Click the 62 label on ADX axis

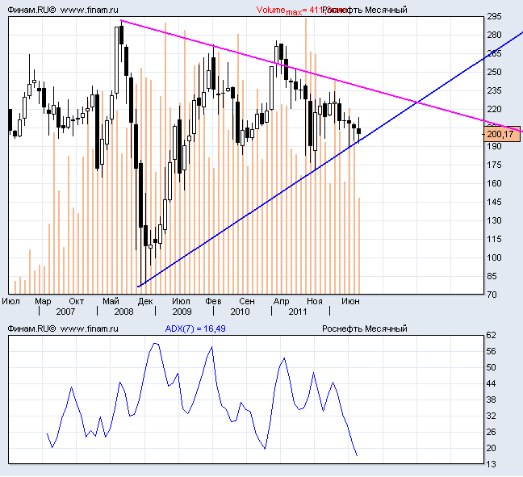point(492,335)
